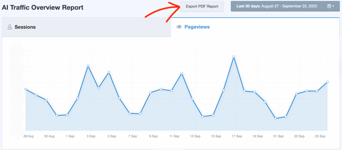Viewport: 342px width, 150px height.
Task: Select the last data point at chart's right edge
Action: 328,82
